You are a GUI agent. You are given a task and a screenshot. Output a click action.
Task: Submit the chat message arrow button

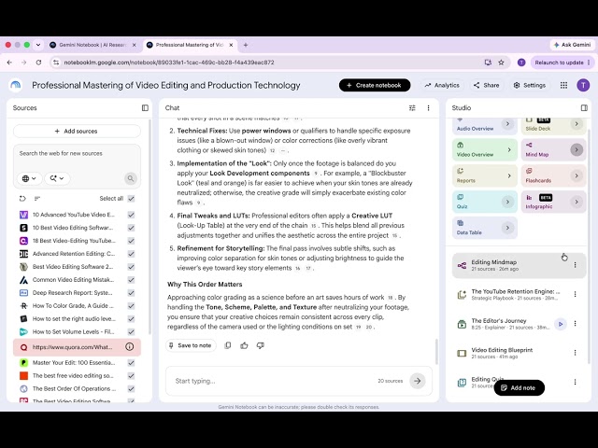418,381
